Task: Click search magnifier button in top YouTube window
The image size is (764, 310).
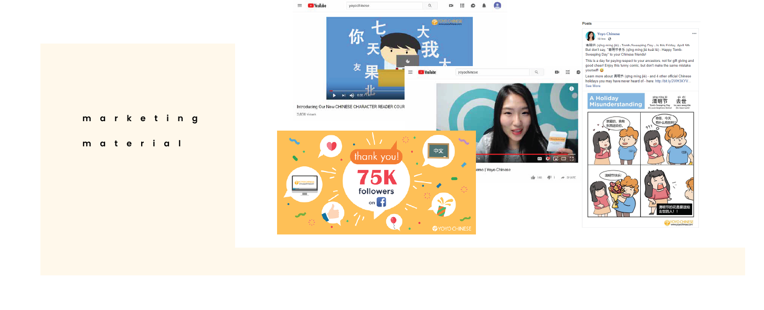Action: tap(430, 6)
